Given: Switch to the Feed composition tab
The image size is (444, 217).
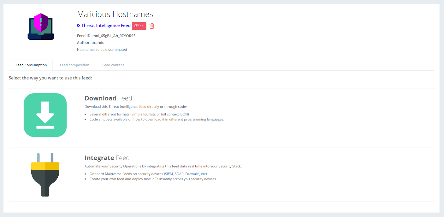Looking at the screenshot, I should pos(74,65).
